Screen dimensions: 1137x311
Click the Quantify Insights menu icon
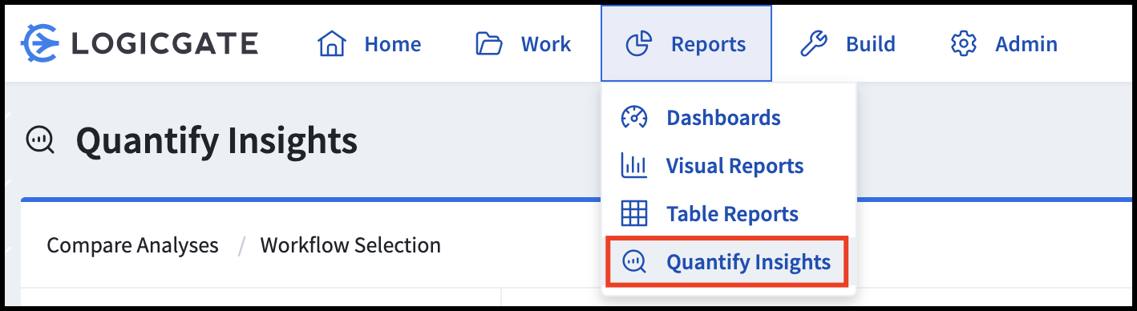click(x=634, y=261)
